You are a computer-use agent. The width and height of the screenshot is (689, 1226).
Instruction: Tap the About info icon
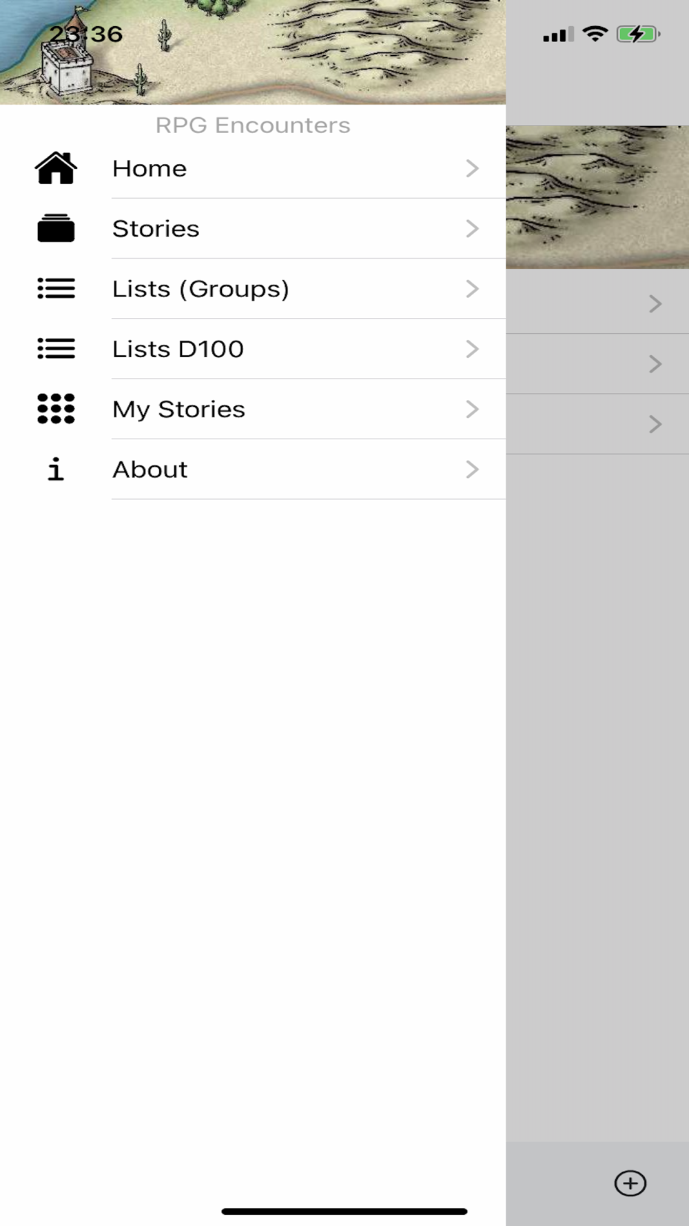coord(56,469)
